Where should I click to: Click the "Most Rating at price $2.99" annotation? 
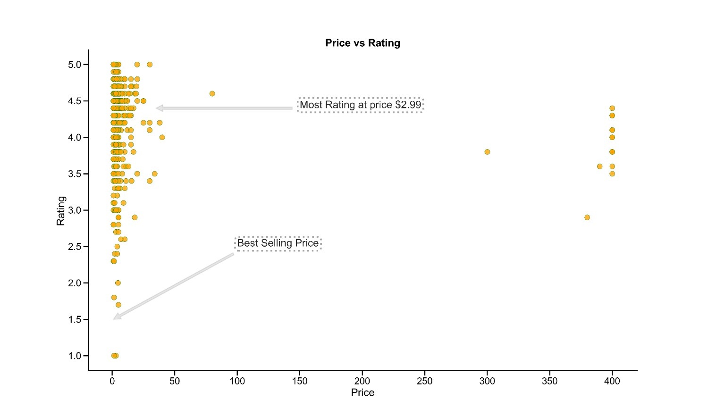pos(360,105)
